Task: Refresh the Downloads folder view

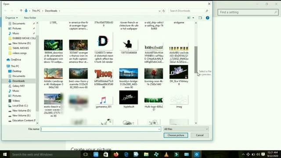Action: [x=164, y=11]
